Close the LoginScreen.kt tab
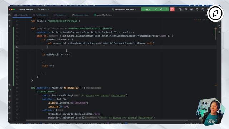The height and width of the screenshot is (129, 229). point(30,15)
